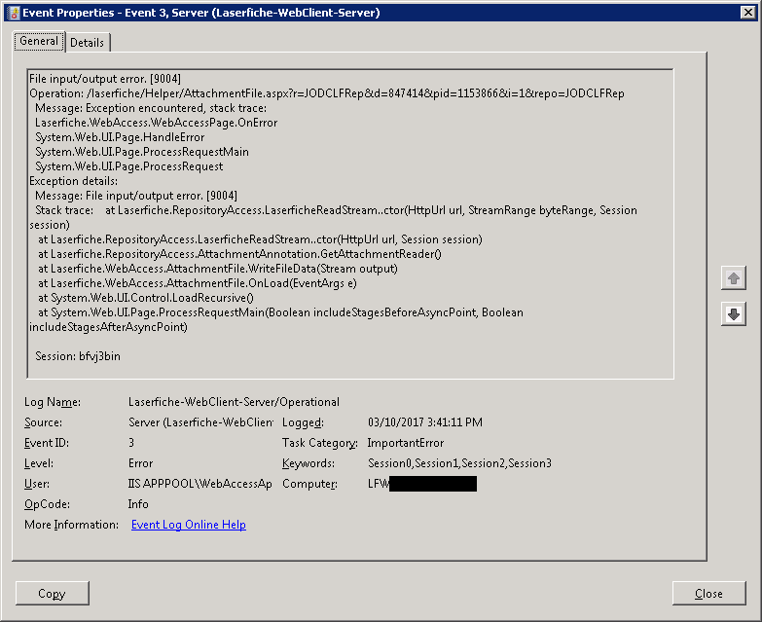Click the 'Logged:' label
762x622 pixels.
point(303,422)
